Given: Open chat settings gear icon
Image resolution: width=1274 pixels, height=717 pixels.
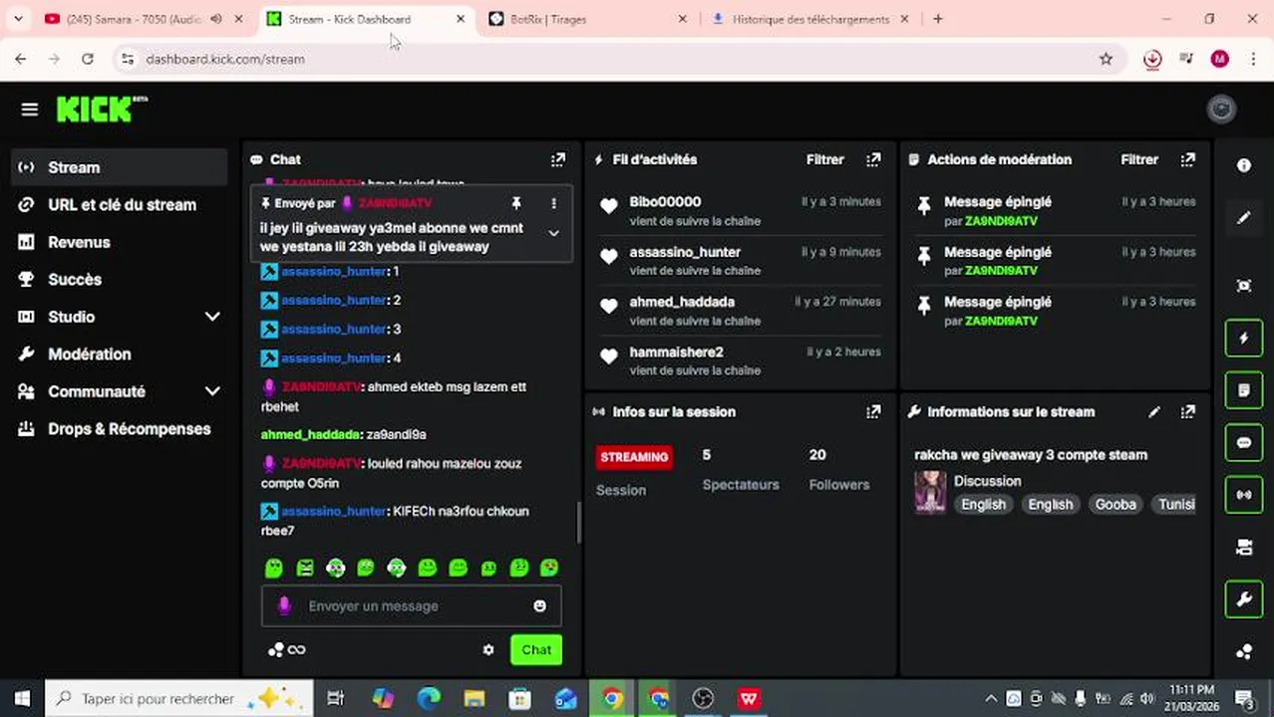Looking at the screenshot, I should 488,649.
